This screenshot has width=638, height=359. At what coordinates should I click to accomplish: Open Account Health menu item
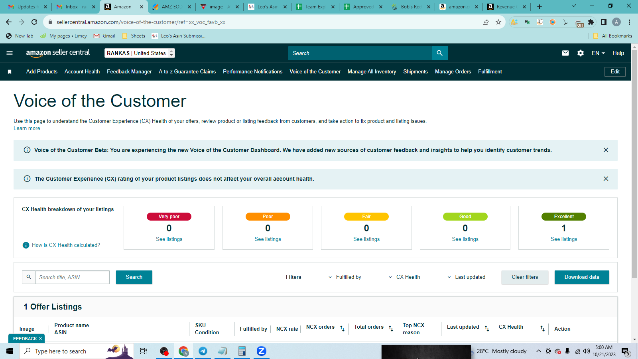click(82, 72)
